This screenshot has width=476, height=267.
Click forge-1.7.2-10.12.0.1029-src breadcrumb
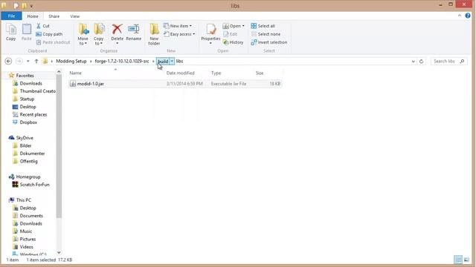122,61
